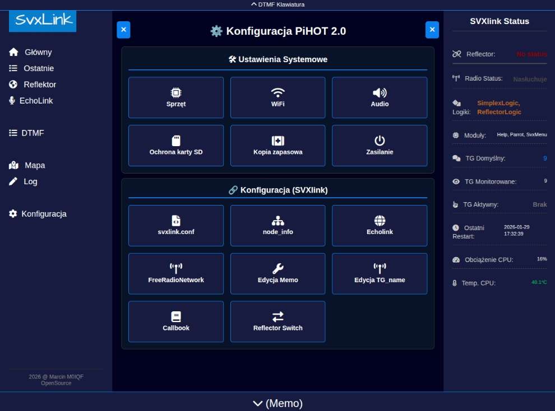Open Ochrona karty SD tile
Viewport: 555px width, 411px height.
click(175, 146)
